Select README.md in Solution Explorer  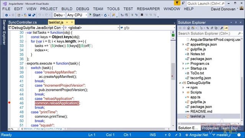[201, 112]
